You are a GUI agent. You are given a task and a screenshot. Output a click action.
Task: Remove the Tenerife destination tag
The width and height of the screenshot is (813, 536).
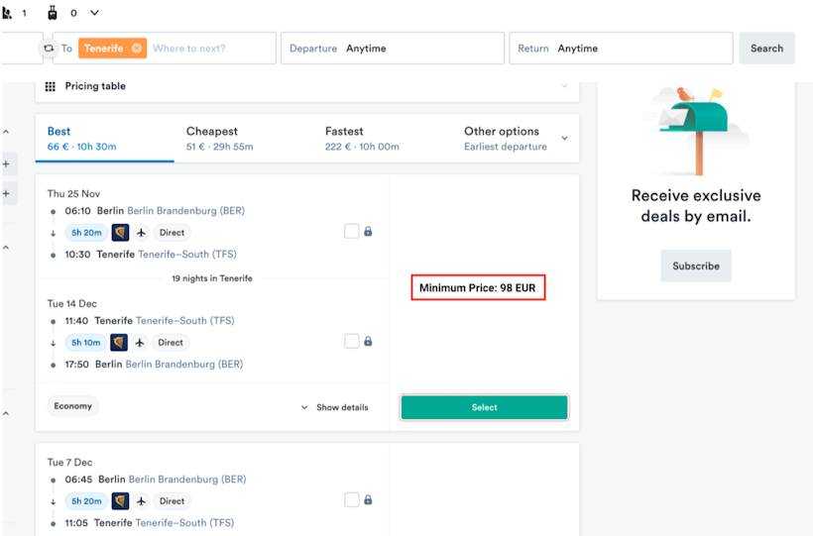(x=137, y=49)
